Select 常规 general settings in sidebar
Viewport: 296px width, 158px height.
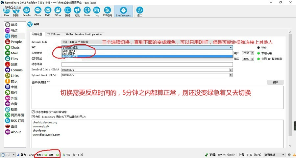[x=11, y=25]
